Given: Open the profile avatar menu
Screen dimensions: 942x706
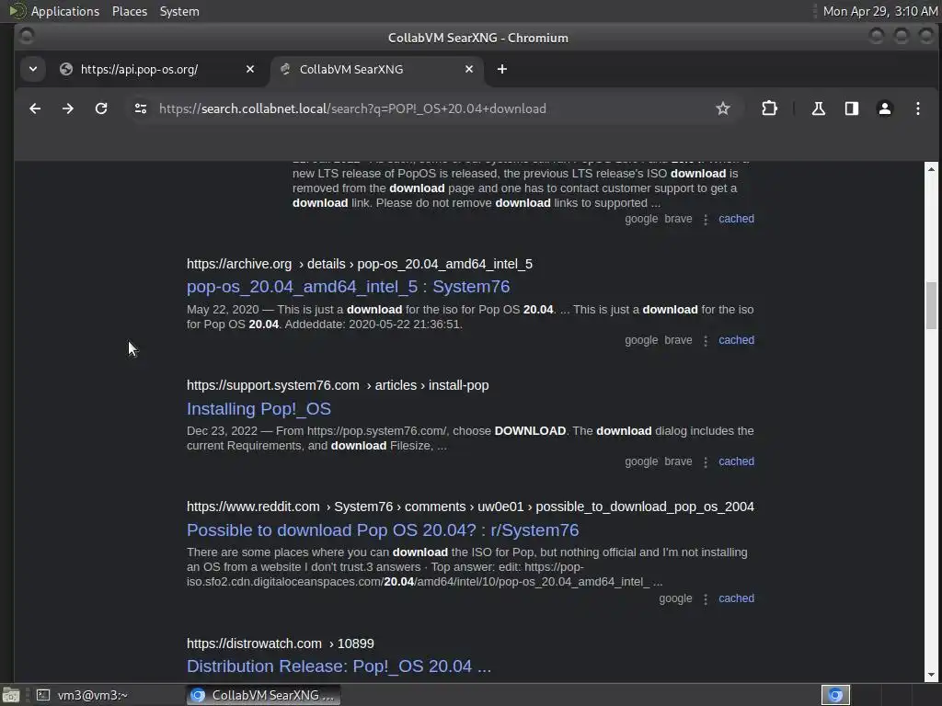Looking at the screenshot, I should pos(884,108).
